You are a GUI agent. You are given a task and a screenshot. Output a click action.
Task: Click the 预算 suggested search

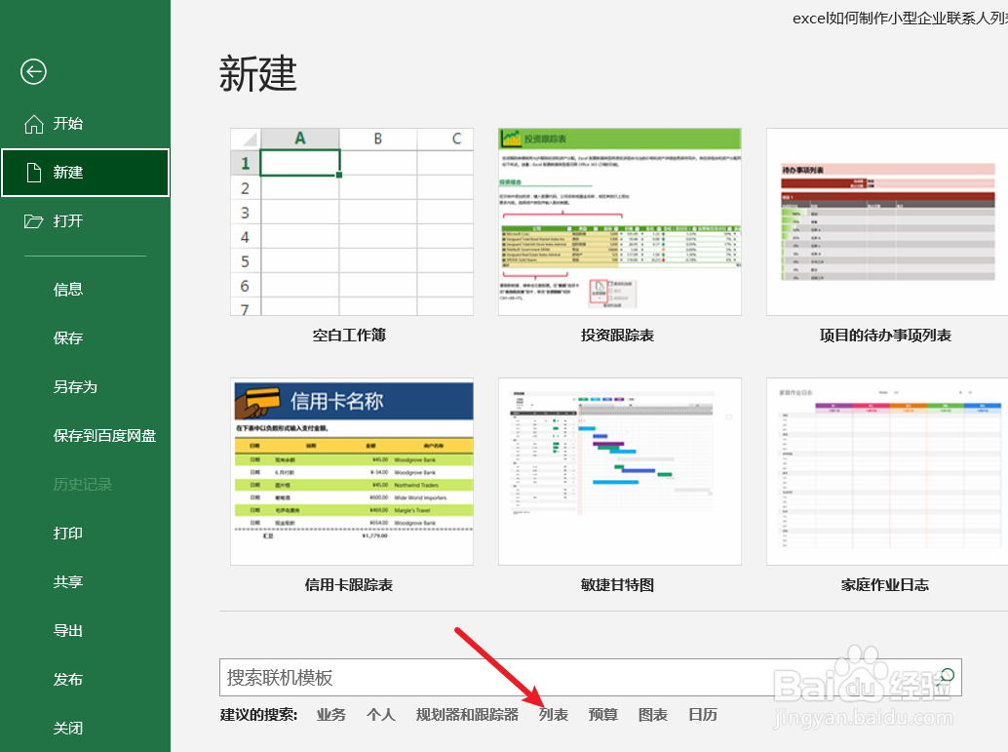click(x=602, y=714)
